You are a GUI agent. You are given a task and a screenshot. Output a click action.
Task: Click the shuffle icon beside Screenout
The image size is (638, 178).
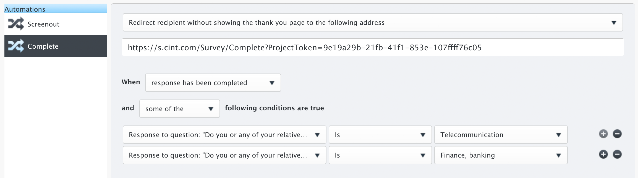16,24
